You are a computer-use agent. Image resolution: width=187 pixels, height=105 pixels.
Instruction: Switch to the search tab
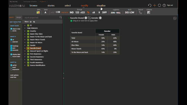11,17
